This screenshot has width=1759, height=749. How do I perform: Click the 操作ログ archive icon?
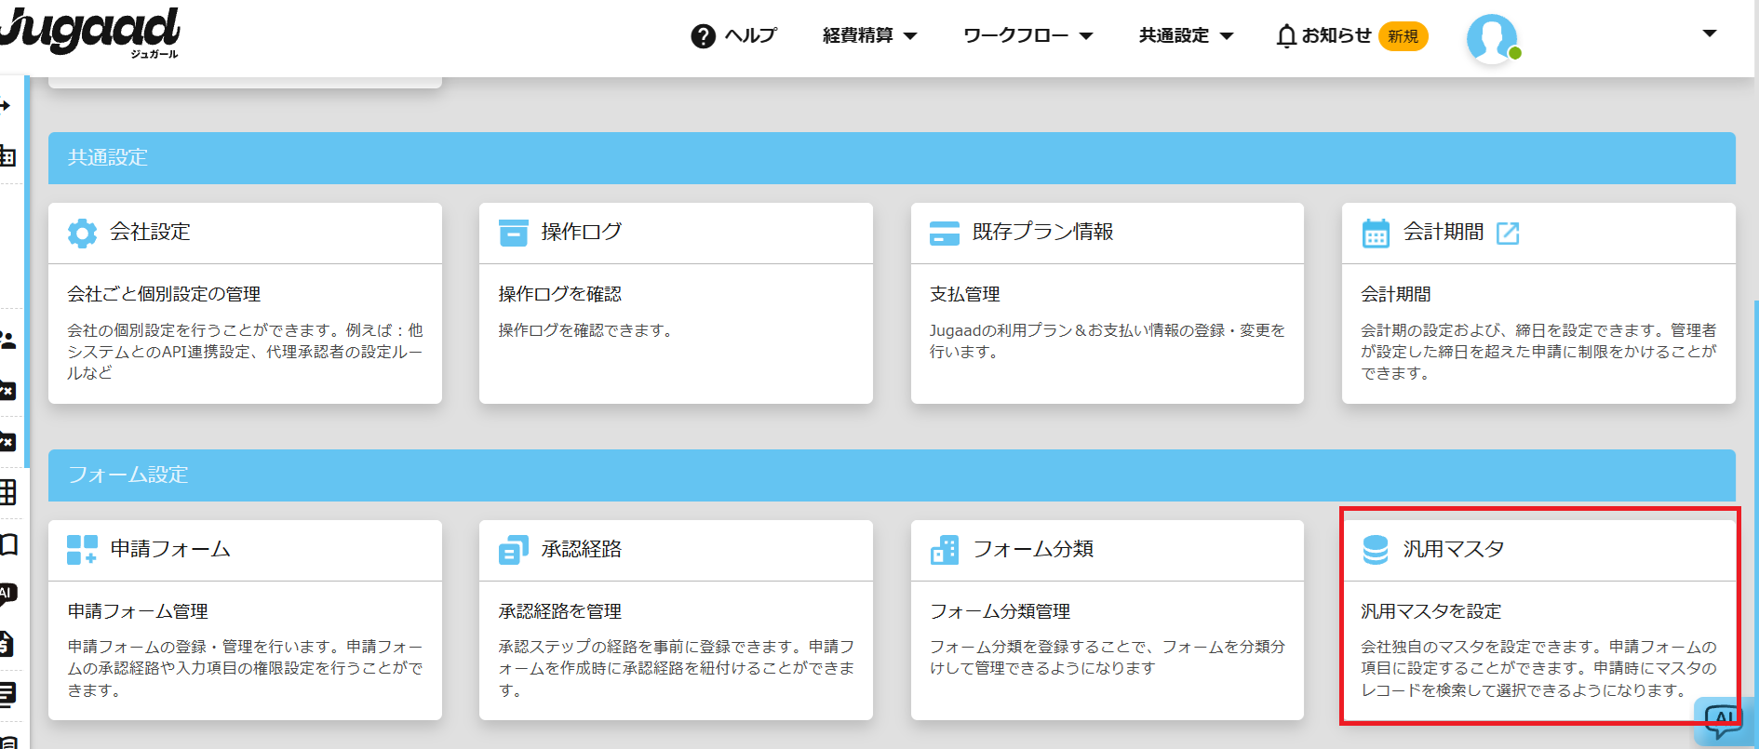(x=513, y=233)
